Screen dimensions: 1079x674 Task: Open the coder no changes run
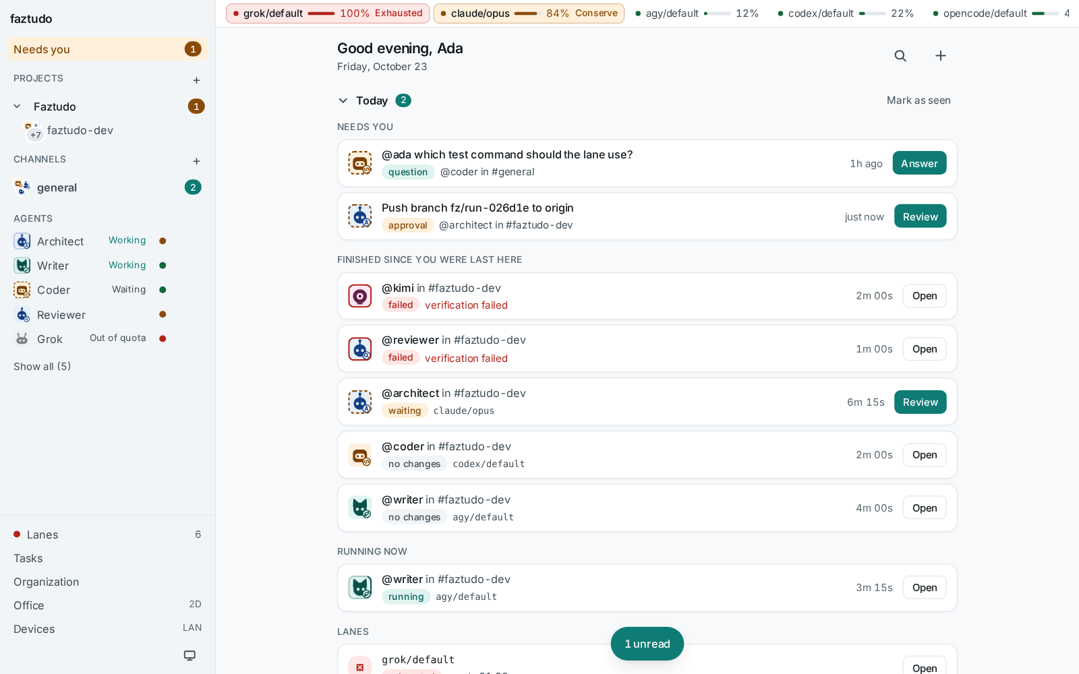[x=925, y=455]
